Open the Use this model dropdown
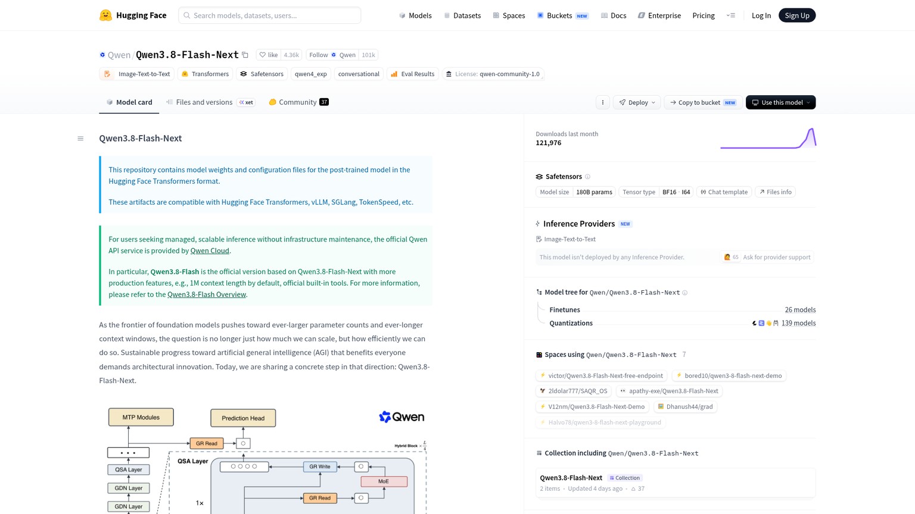The width and height of the screenshot is (915, 514). 780,102
